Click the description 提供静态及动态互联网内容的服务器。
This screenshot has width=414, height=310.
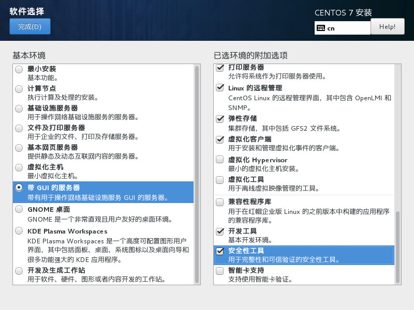pos(83,157)
